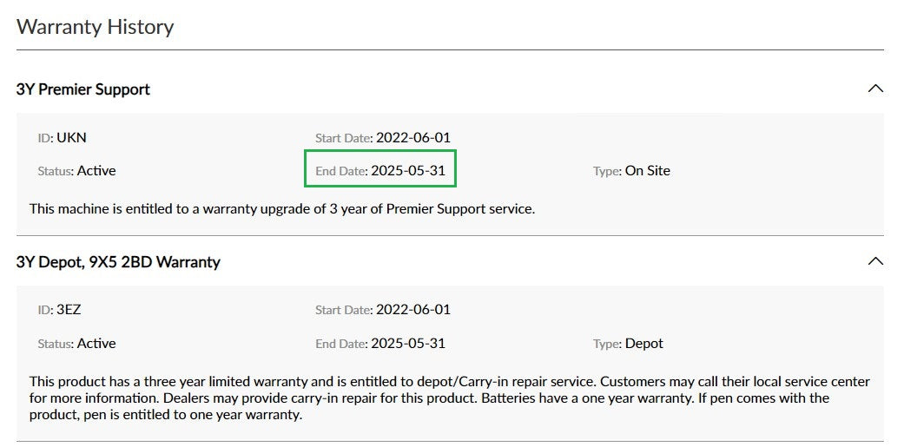Screen dimensions: 904x447
Task: Click the Premier Support Start Date value
Action: pos(412,137)
